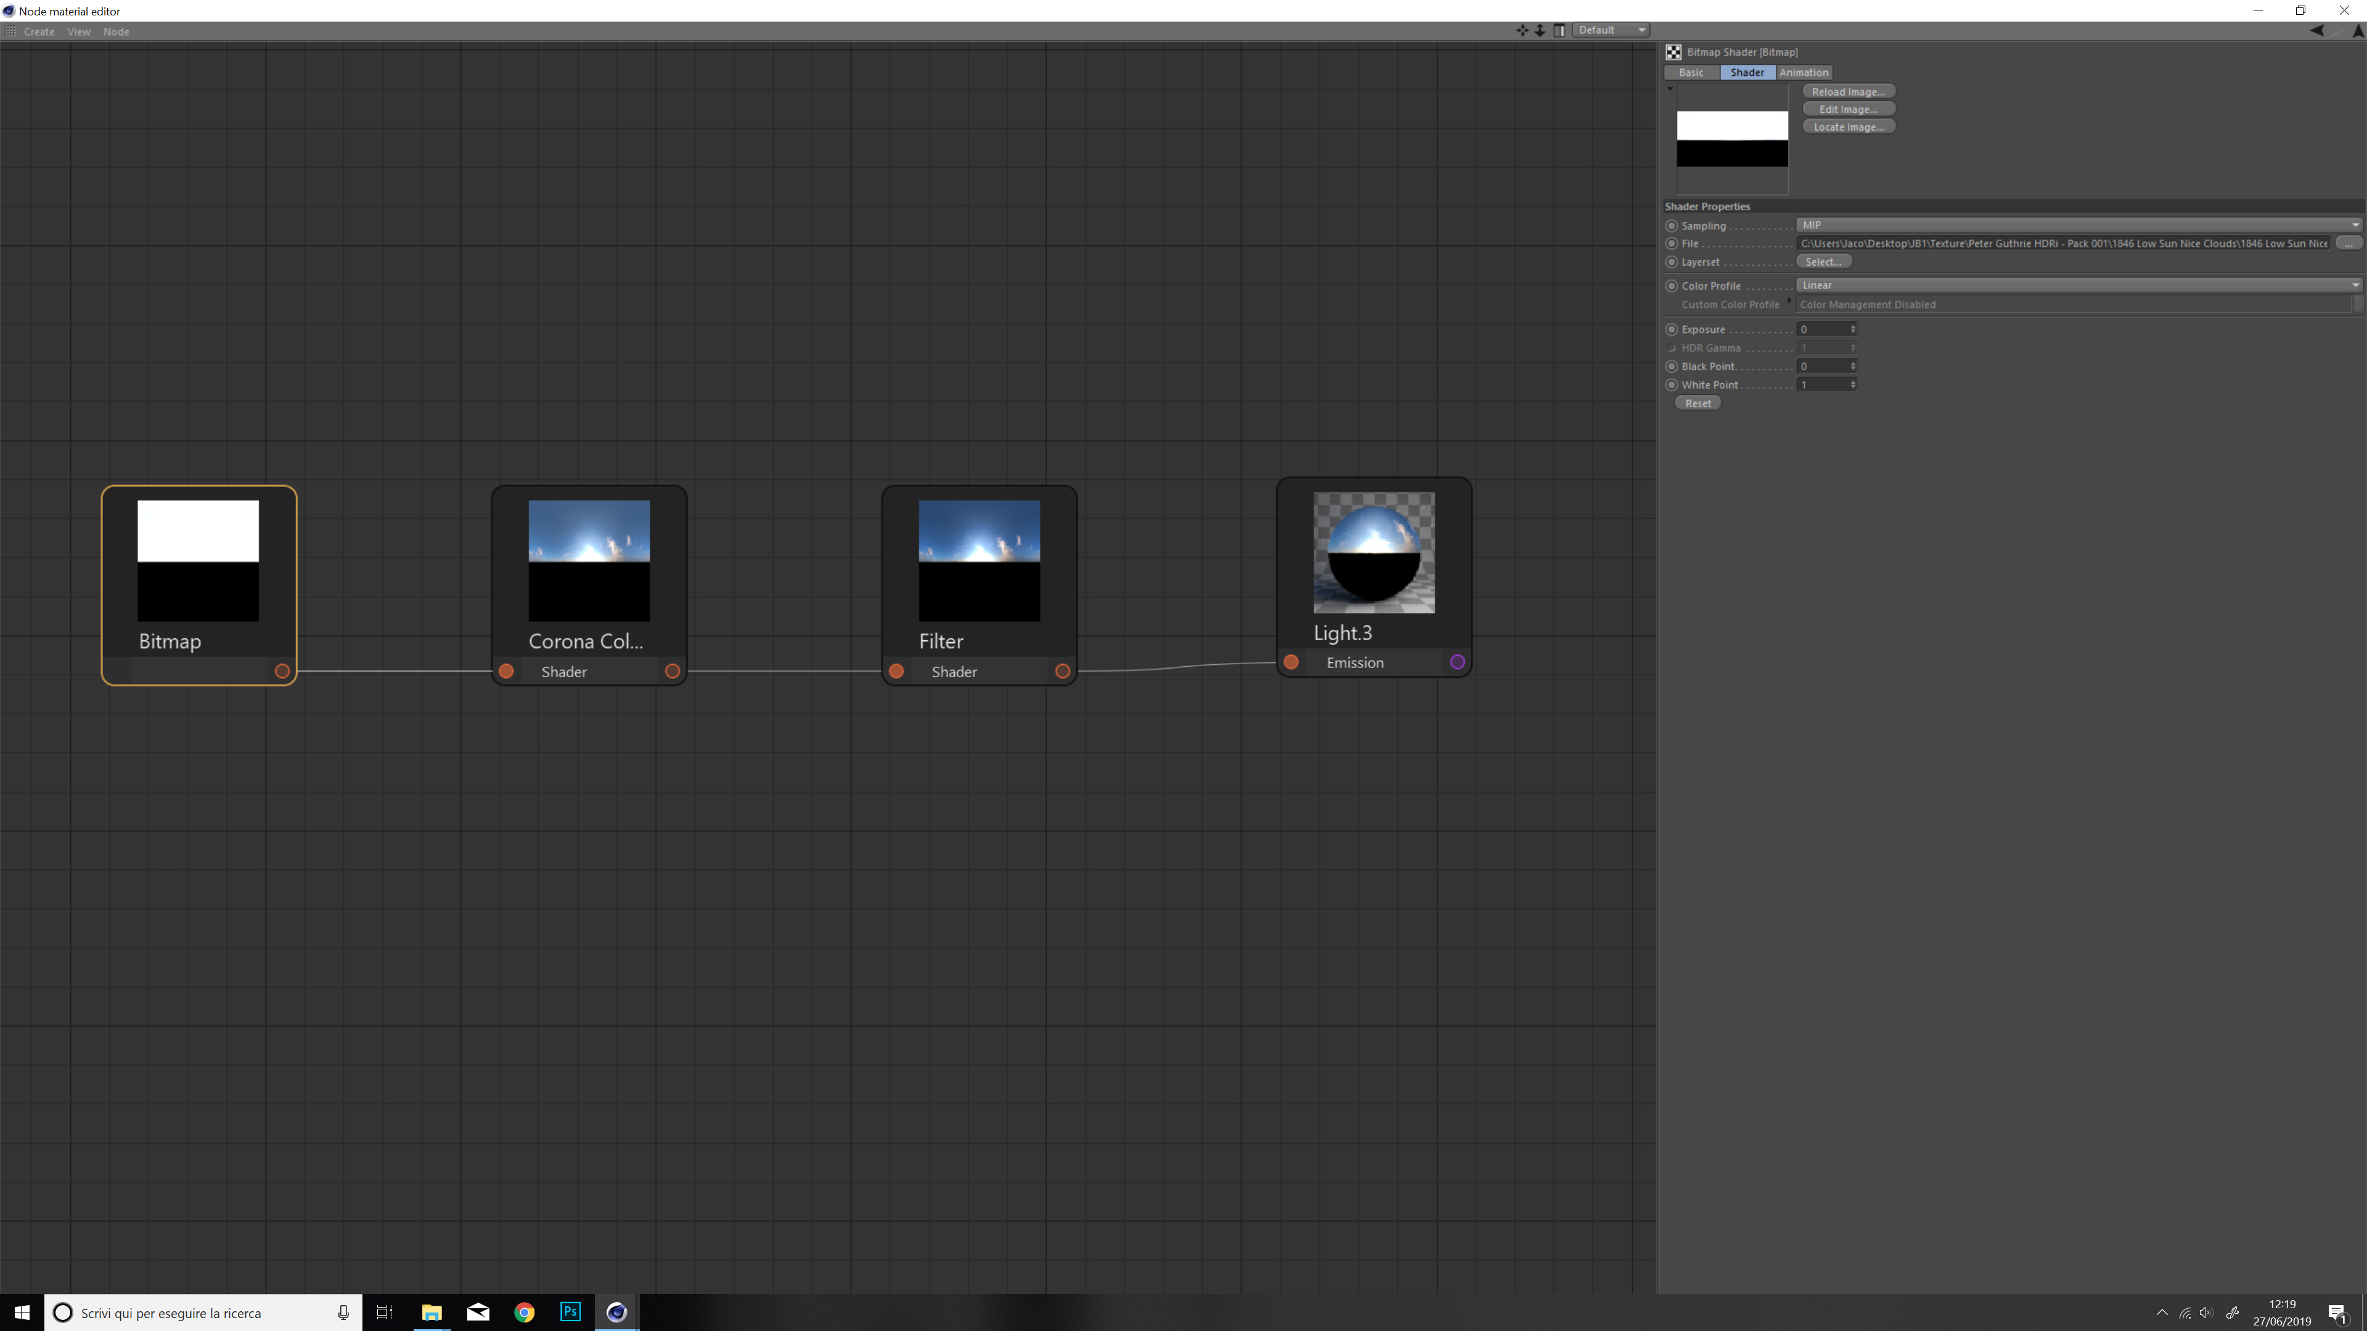Toggle the Exposure keyframe circle
The image size is (2367, 1331).
click(x=1672, y=330)
